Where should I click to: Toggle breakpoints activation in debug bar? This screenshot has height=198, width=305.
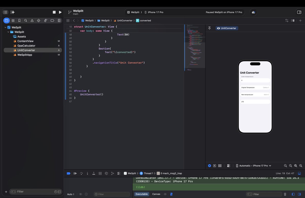pos(69,173)
